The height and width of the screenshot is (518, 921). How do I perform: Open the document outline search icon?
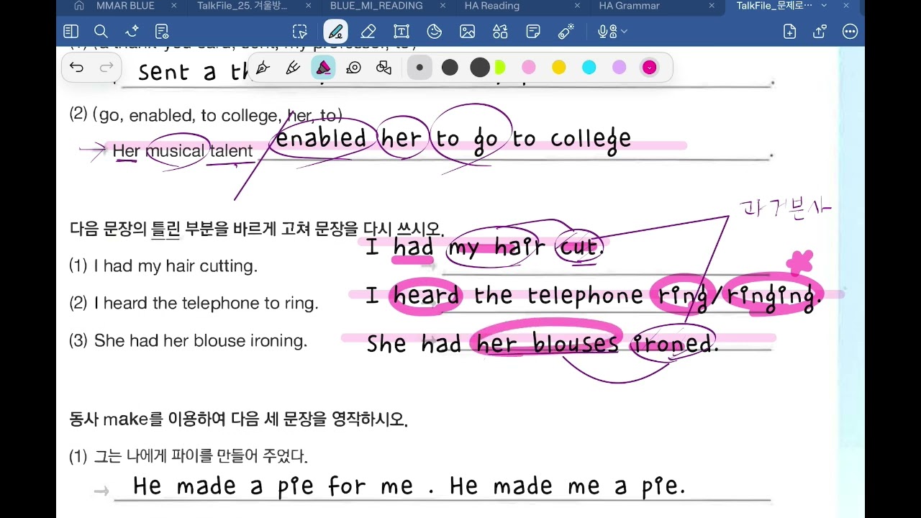[162, 32]
